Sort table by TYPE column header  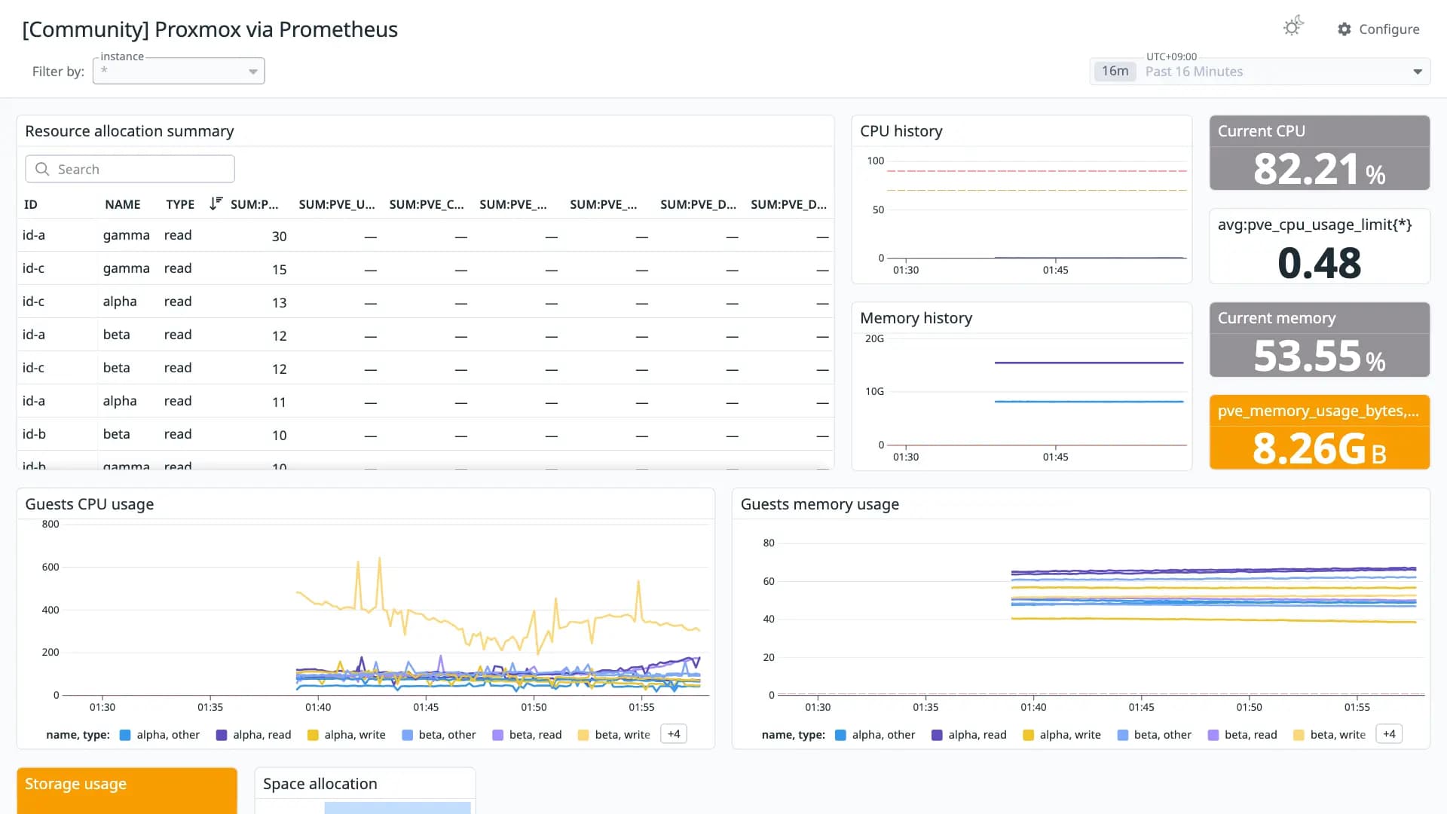[180, 204]
